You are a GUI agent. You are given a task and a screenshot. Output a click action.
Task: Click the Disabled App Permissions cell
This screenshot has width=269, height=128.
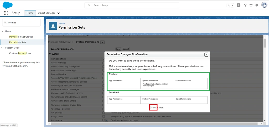pyautogui.click(x=124, y=100)
